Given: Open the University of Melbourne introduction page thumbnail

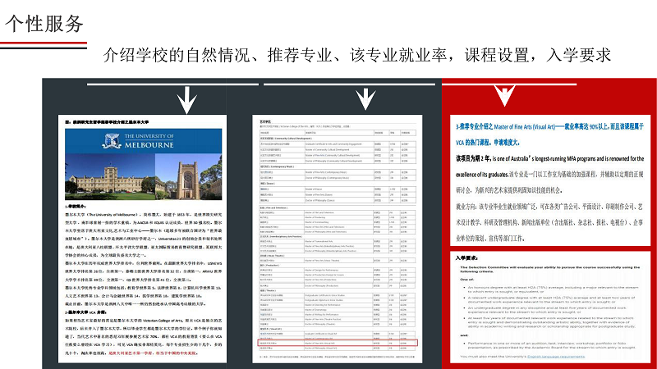Looking at the screenshot, I should [x=142, y=239].
